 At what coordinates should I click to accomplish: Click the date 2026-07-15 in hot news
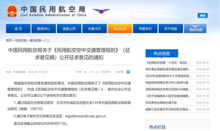[x=203, y=76]
